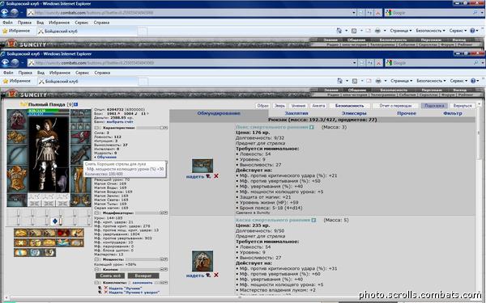Click the Обучение link
Image resolution: width=486 pixels, height=303 pixels.
[x=107, y=157]
